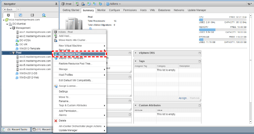This screenshot has height=134, width=254.
Task: Switch to the Networks tab
Action: (x=179, y=10)
